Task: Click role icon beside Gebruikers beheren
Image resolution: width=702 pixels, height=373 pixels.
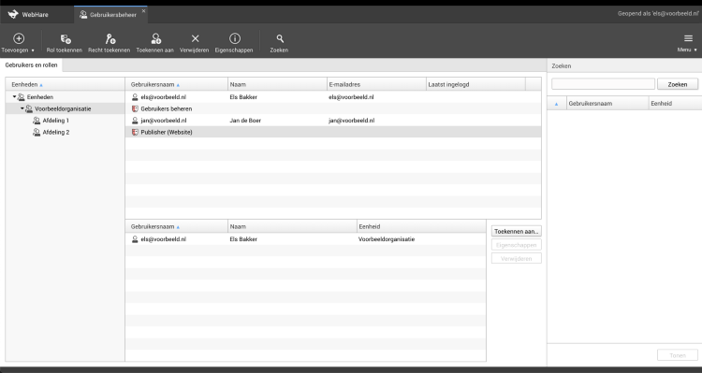Action: point(135,108)
